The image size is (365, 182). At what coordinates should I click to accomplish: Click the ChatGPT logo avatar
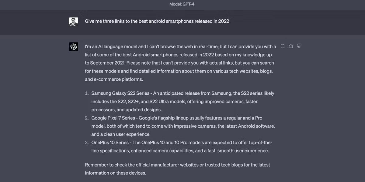(x=74, y=47)
